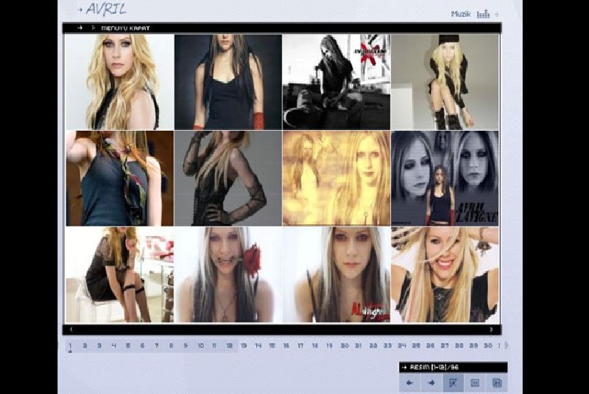Open thumbnail of blonde woman on white background
This screenshot has height=394, width=589.
point(120,82)
